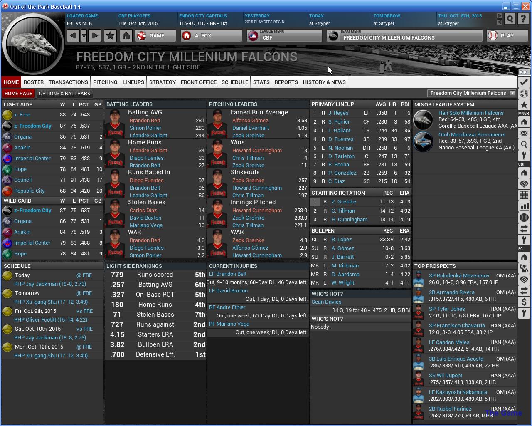Click the baseball icon in the CBF section
Image resolution: width=532 pixels, height=426 pixels.
click(524, 218)
